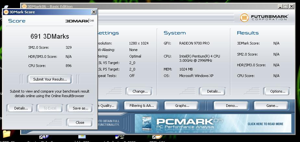Open System Details button in main window

(212, 91)
